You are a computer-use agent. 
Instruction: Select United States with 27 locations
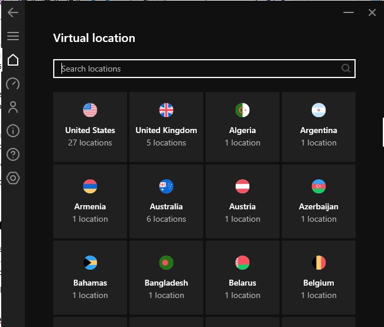tap(90, 127)
